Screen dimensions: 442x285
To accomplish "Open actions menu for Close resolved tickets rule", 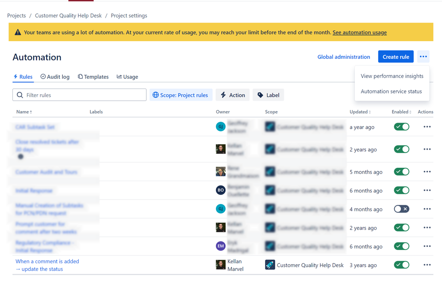I will pyautogui.click(x=427, y=150).
